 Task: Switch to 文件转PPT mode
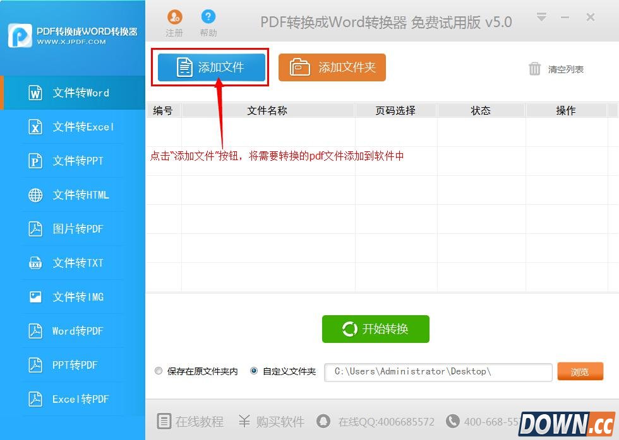click(x=73, y=161)
